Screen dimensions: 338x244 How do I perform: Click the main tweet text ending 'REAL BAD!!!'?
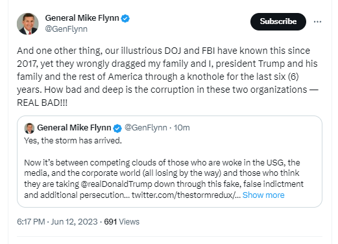coord(167,77)
